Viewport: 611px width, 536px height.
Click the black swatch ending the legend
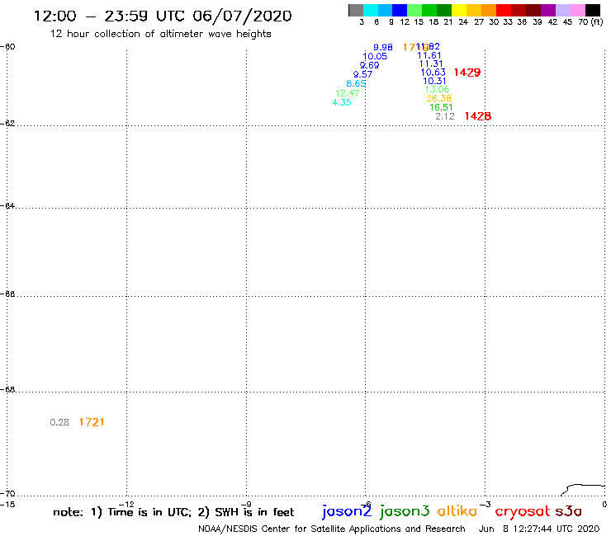(593, 10)
